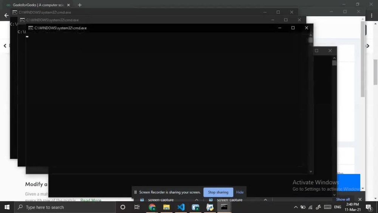378x213 pixels.
Task: Open the network Wi-Fi tray icon
Action: pos(310,207)
